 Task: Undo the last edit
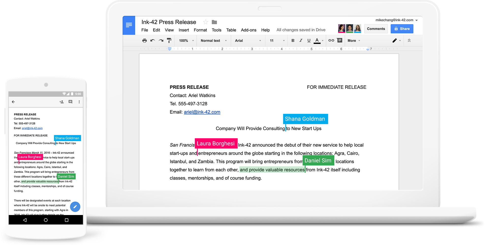153,41
